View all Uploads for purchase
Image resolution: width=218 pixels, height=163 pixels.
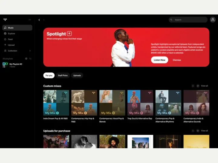pos(204,131)
